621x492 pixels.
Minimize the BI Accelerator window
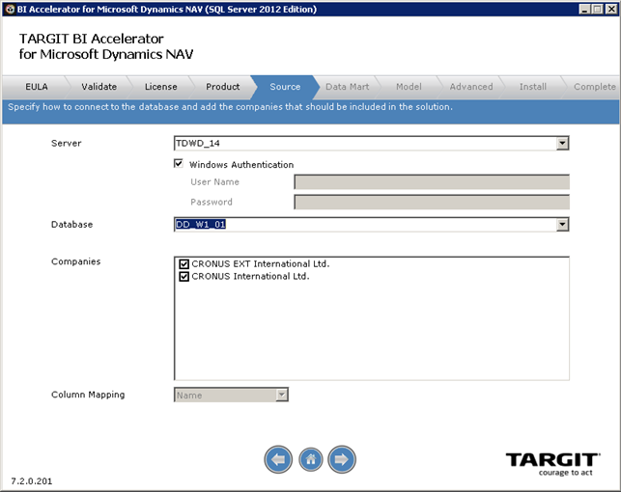pos(584,9)
